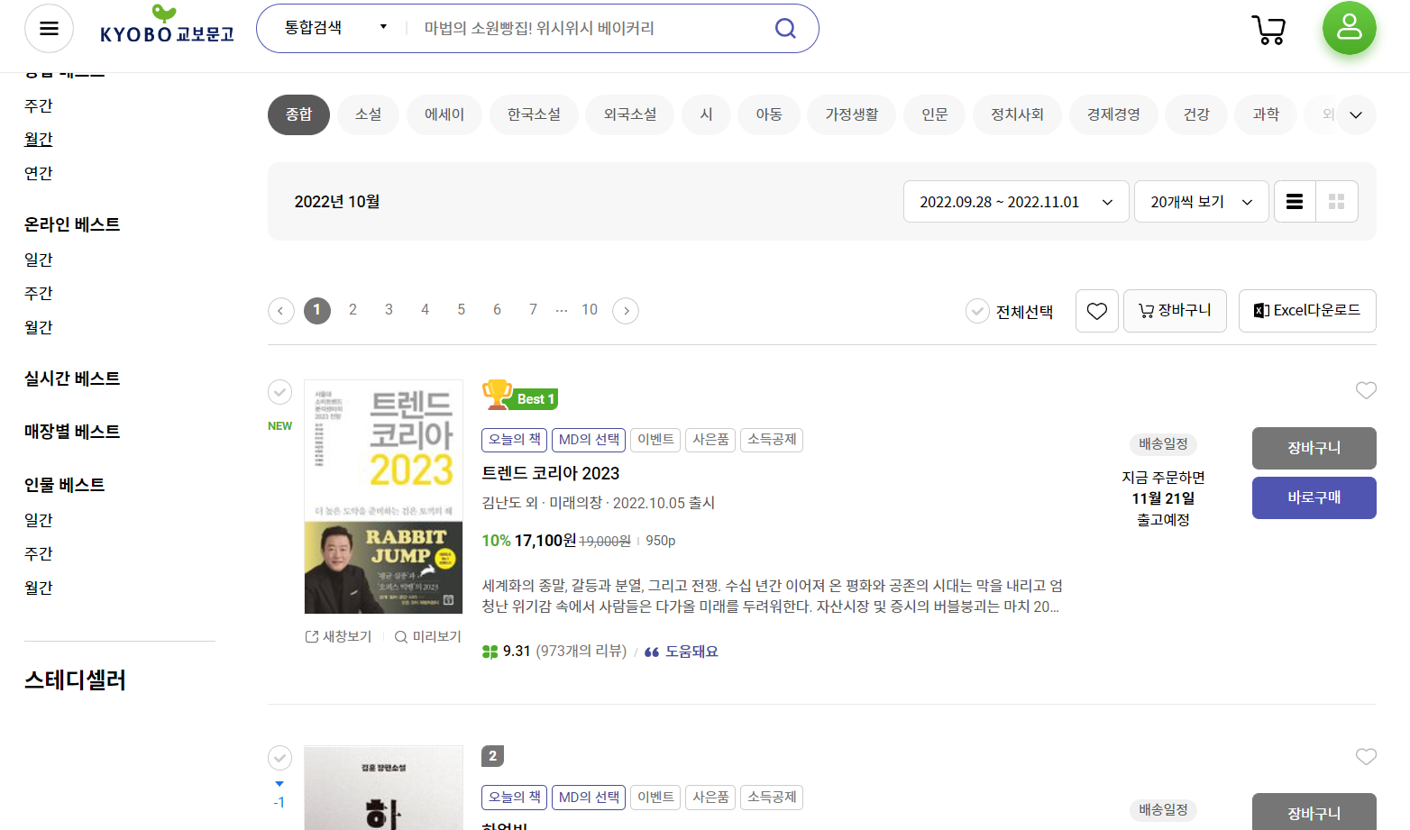Expand more category tabs chevron

1356,115
